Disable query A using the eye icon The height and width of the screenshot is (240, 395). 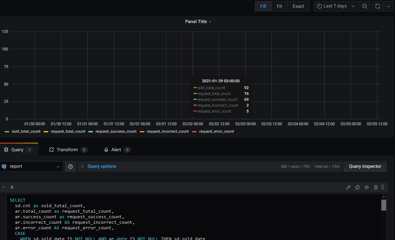coord(367,187)
